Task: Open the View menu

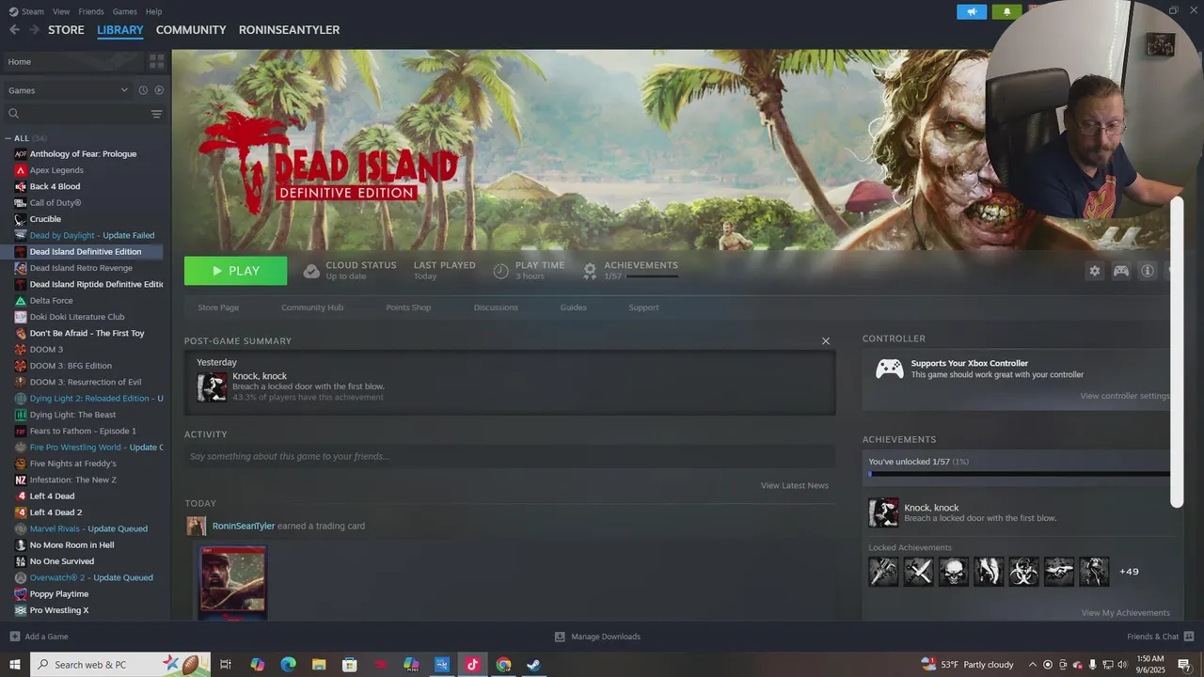Action: pos(61,11)
